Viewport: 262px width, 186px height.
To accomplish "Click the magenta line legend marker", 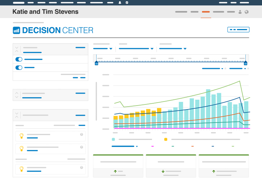I will (x=153, y=146).
